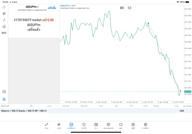This screenshot has height=134, width=192.
Task: Switch to the ราคา quotes tab
Action: point(46,126)
